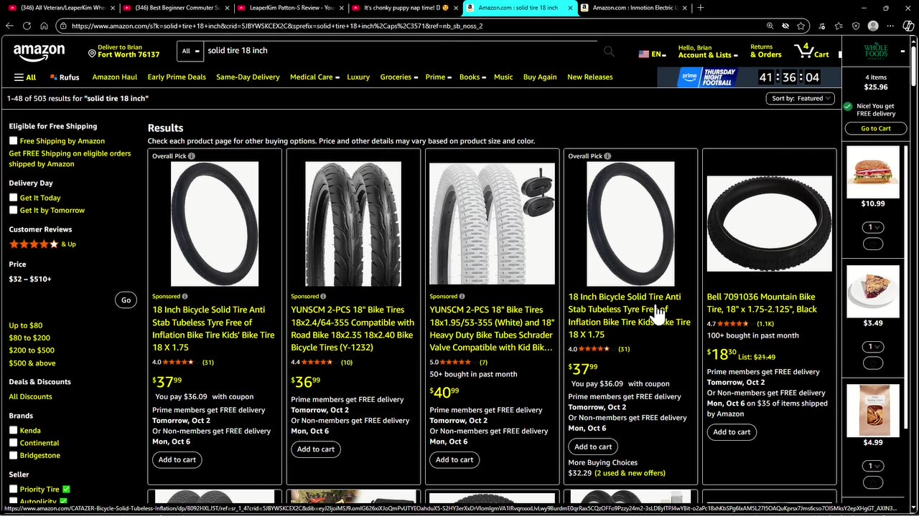
Task: Click the browser zoom icon in address bar
Action: [770, 26]
